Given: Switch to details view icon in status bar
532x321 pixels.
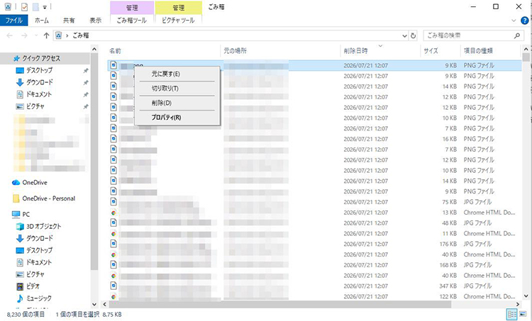Looking at the screenshot, I should coord(511,314).
